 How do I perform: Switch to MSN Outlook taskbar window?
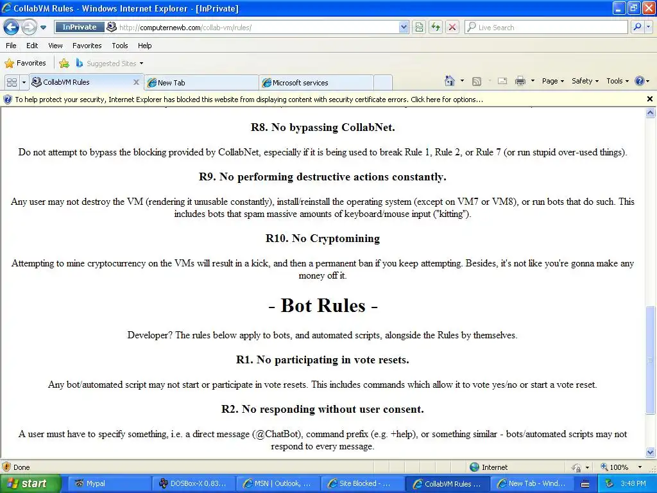pyautogui.click(x=278, y=484)
